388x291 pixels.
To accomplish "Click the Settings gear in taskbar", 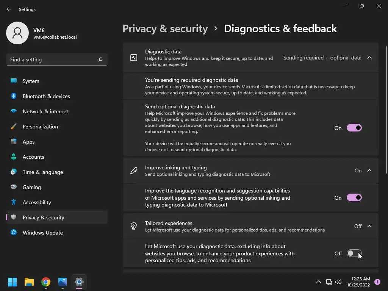I will coord(79,282).
